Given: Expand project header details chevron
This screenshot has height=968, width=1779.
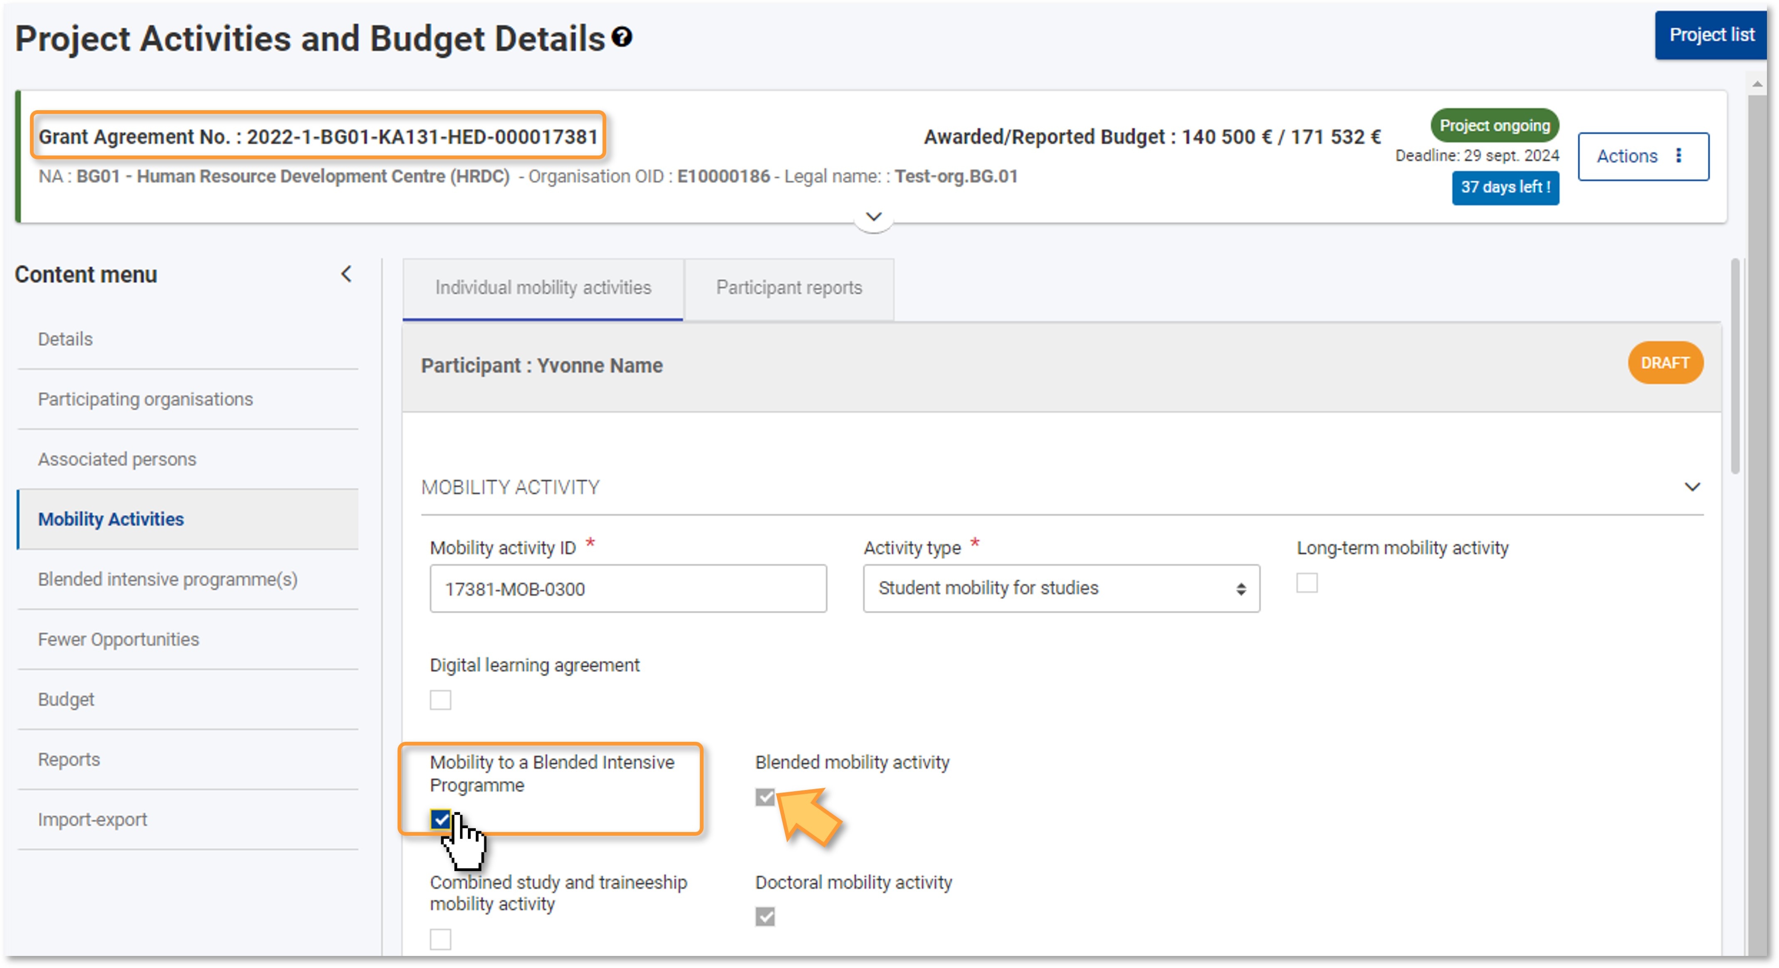Looking at the screenshot, I should pos(874,217).
